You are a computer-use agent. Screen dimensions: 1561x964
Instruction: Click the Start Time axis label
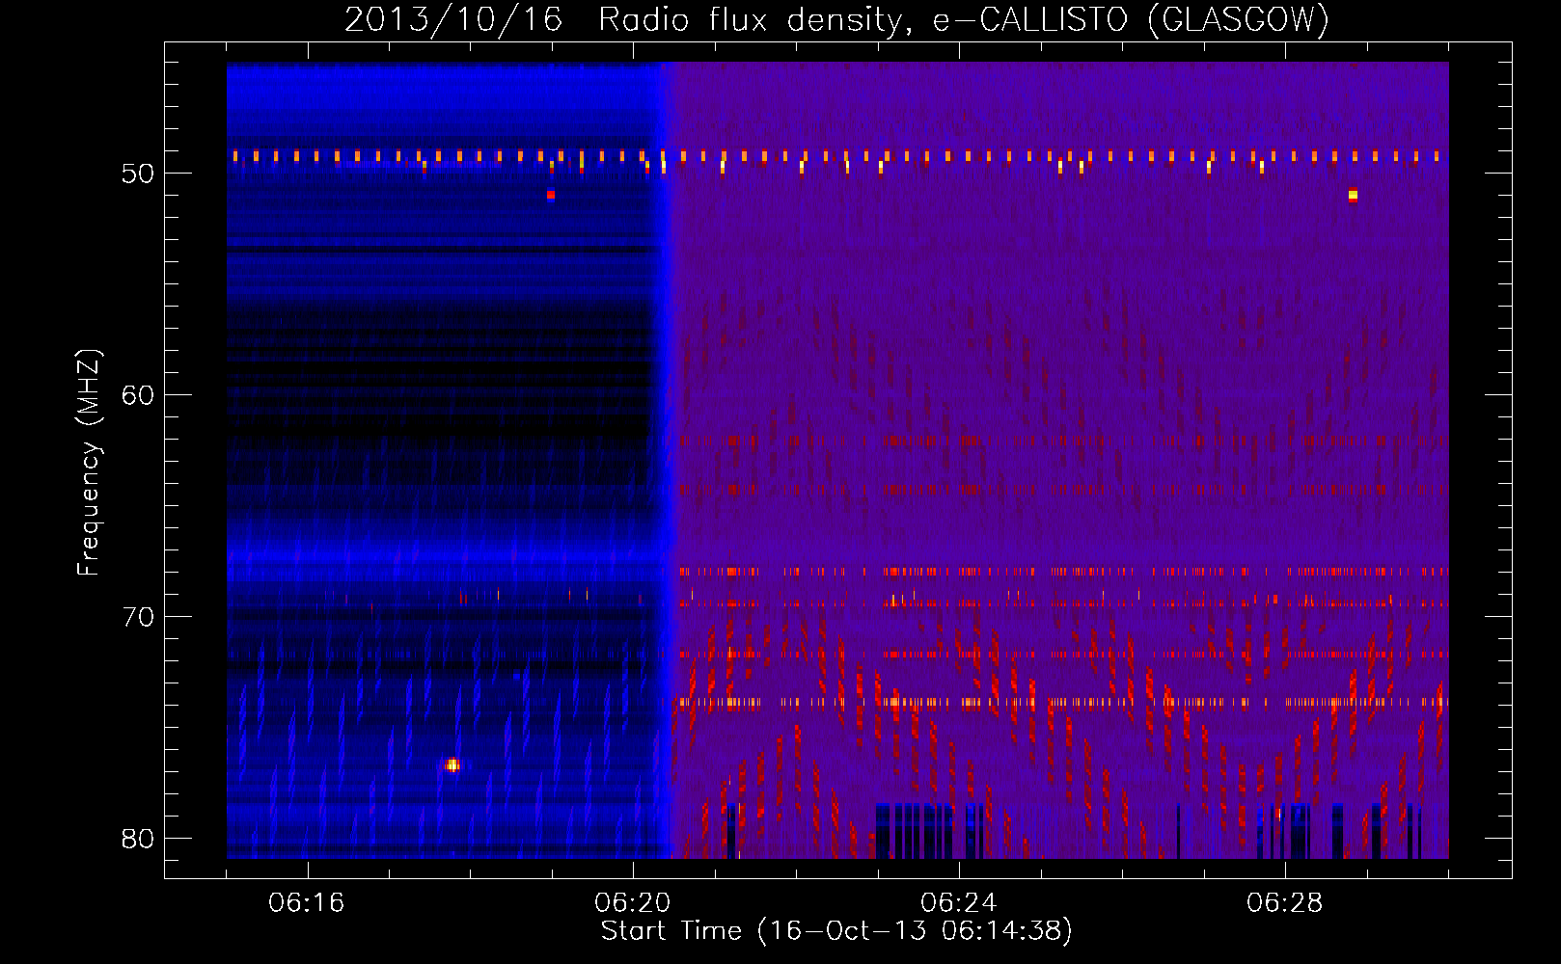pyautogui.click(x=836, y=931)
